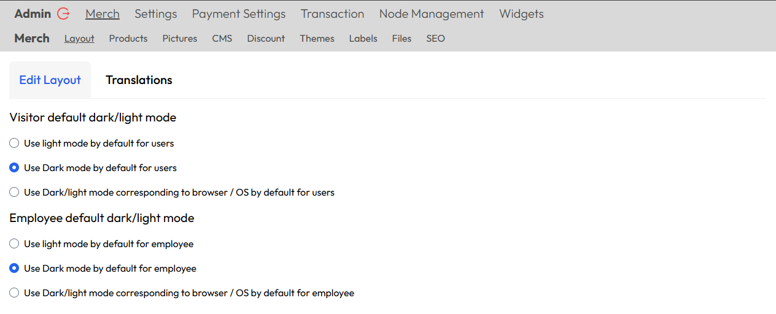
Task: Choose browser/OS mode for users
Action: [x=14, y=193]
